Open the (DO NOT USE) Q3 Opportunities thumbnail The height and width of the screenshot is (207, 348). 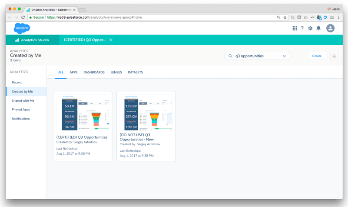click(146, 112)
